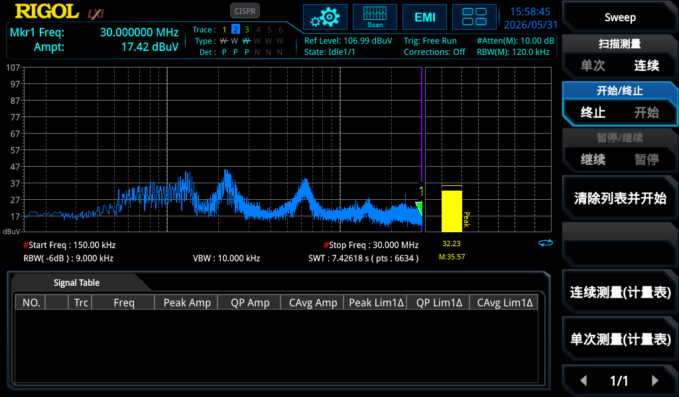Screen dimensions: 679x397
Task: Click the 开始/终止 menu label
Action: click(620, 91)
